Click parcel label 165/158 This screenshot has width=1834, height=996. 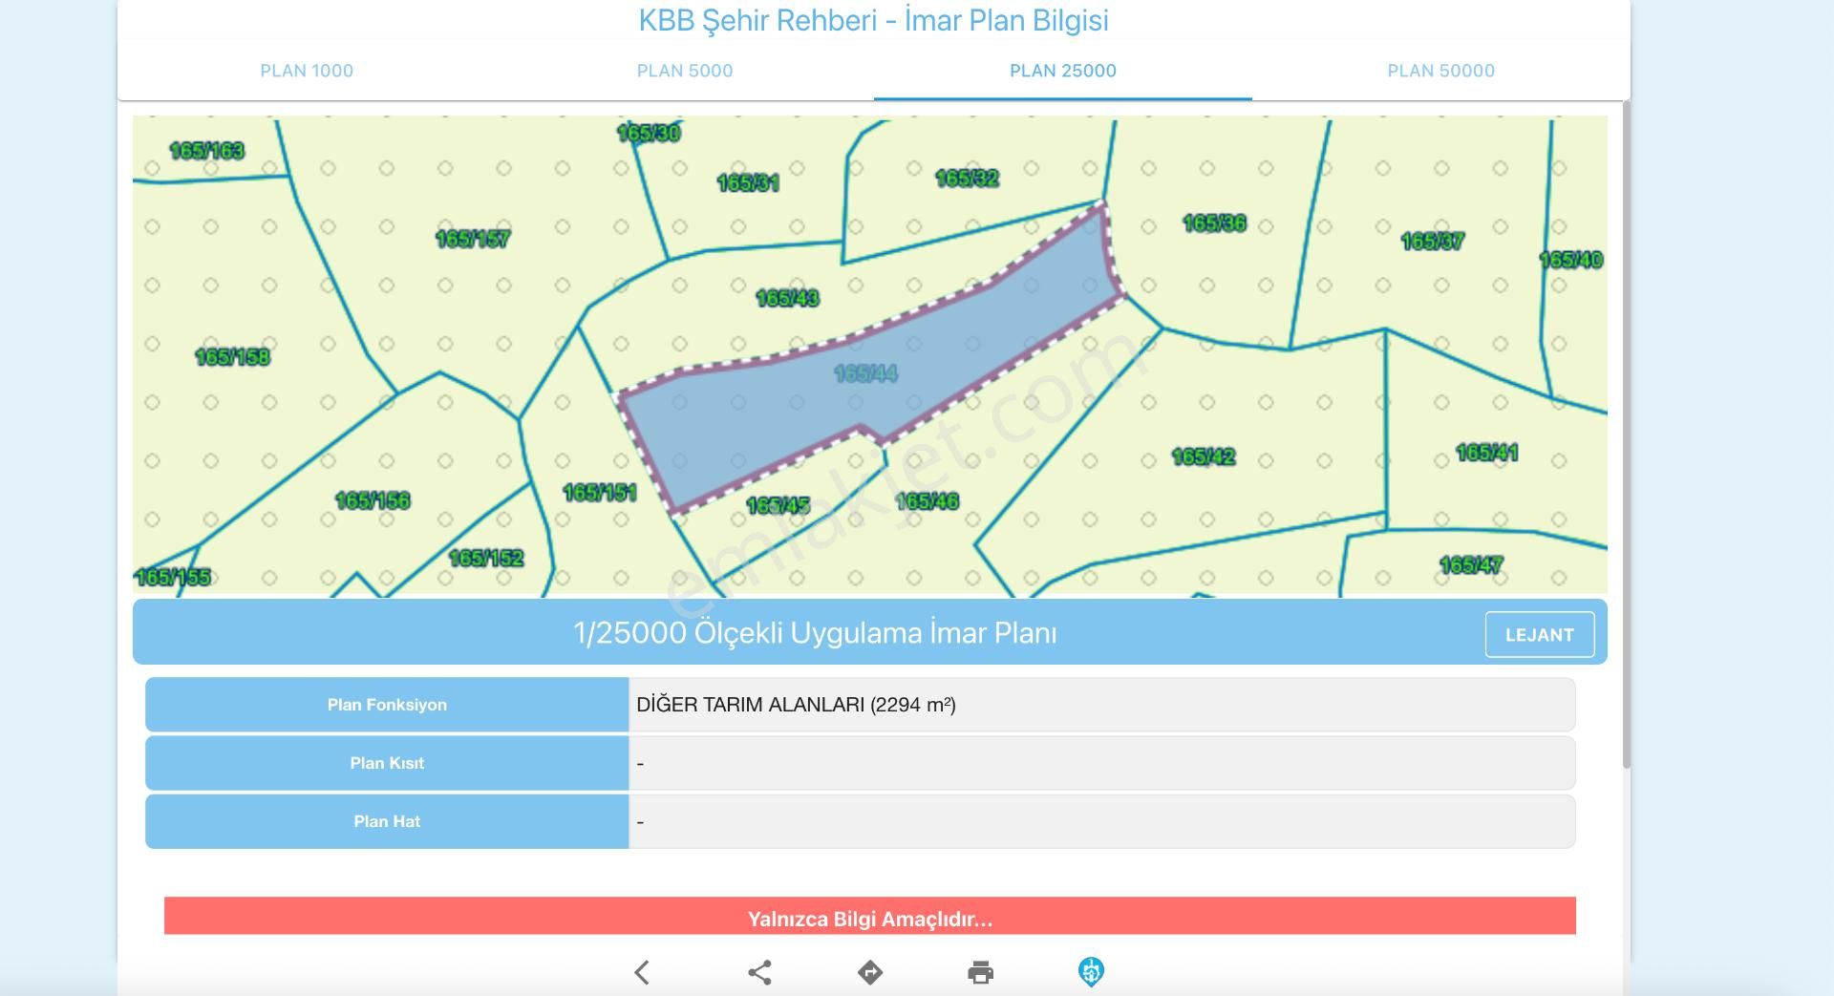(x=232, y=357)
